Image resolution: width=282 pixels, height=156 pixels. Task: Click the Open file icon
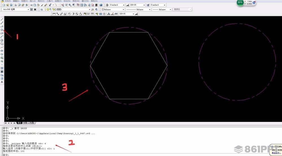7,5
